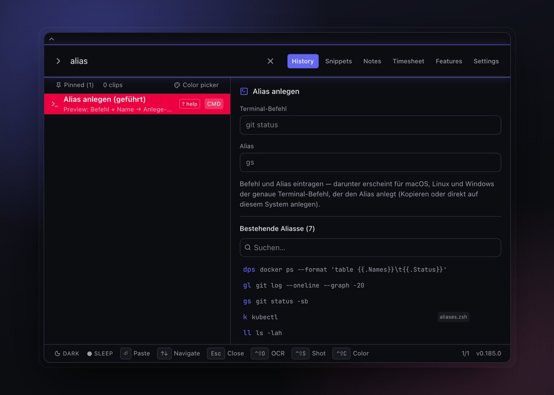Click the pin icon next to Pinned (1)

pyautogui.click(x=58, y=85)
